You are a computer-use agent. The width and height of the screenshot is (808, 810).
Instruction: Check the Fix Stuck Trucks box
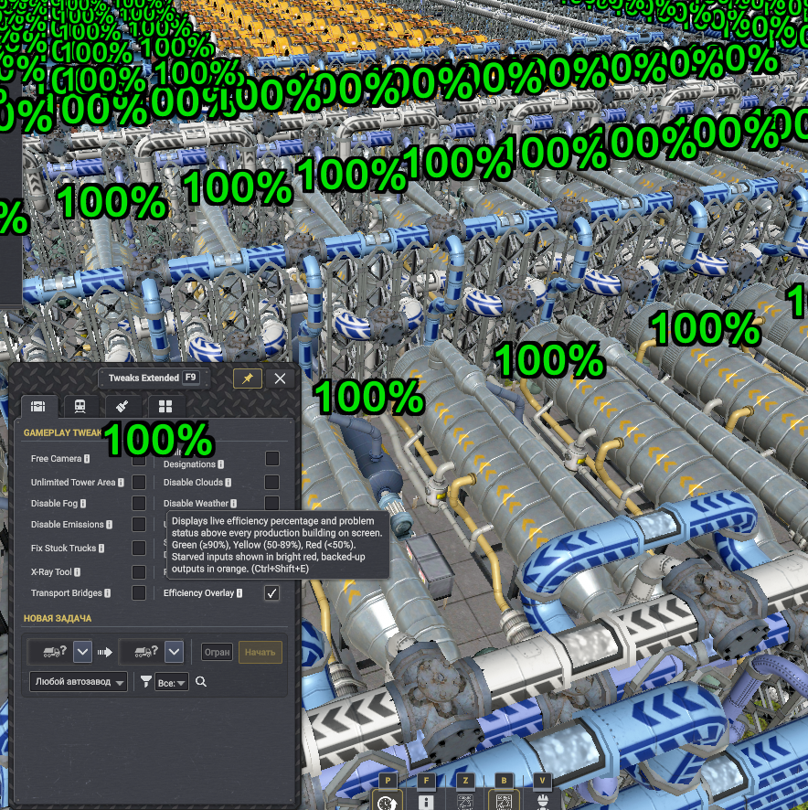[x=138, y=549]
